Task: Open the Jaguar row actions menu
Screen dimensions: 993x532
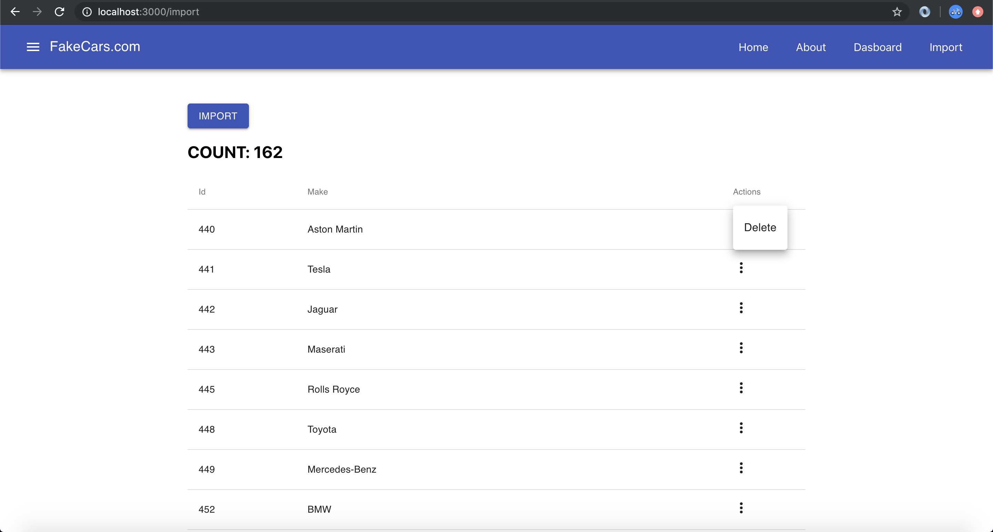Action: coord(741,308)
